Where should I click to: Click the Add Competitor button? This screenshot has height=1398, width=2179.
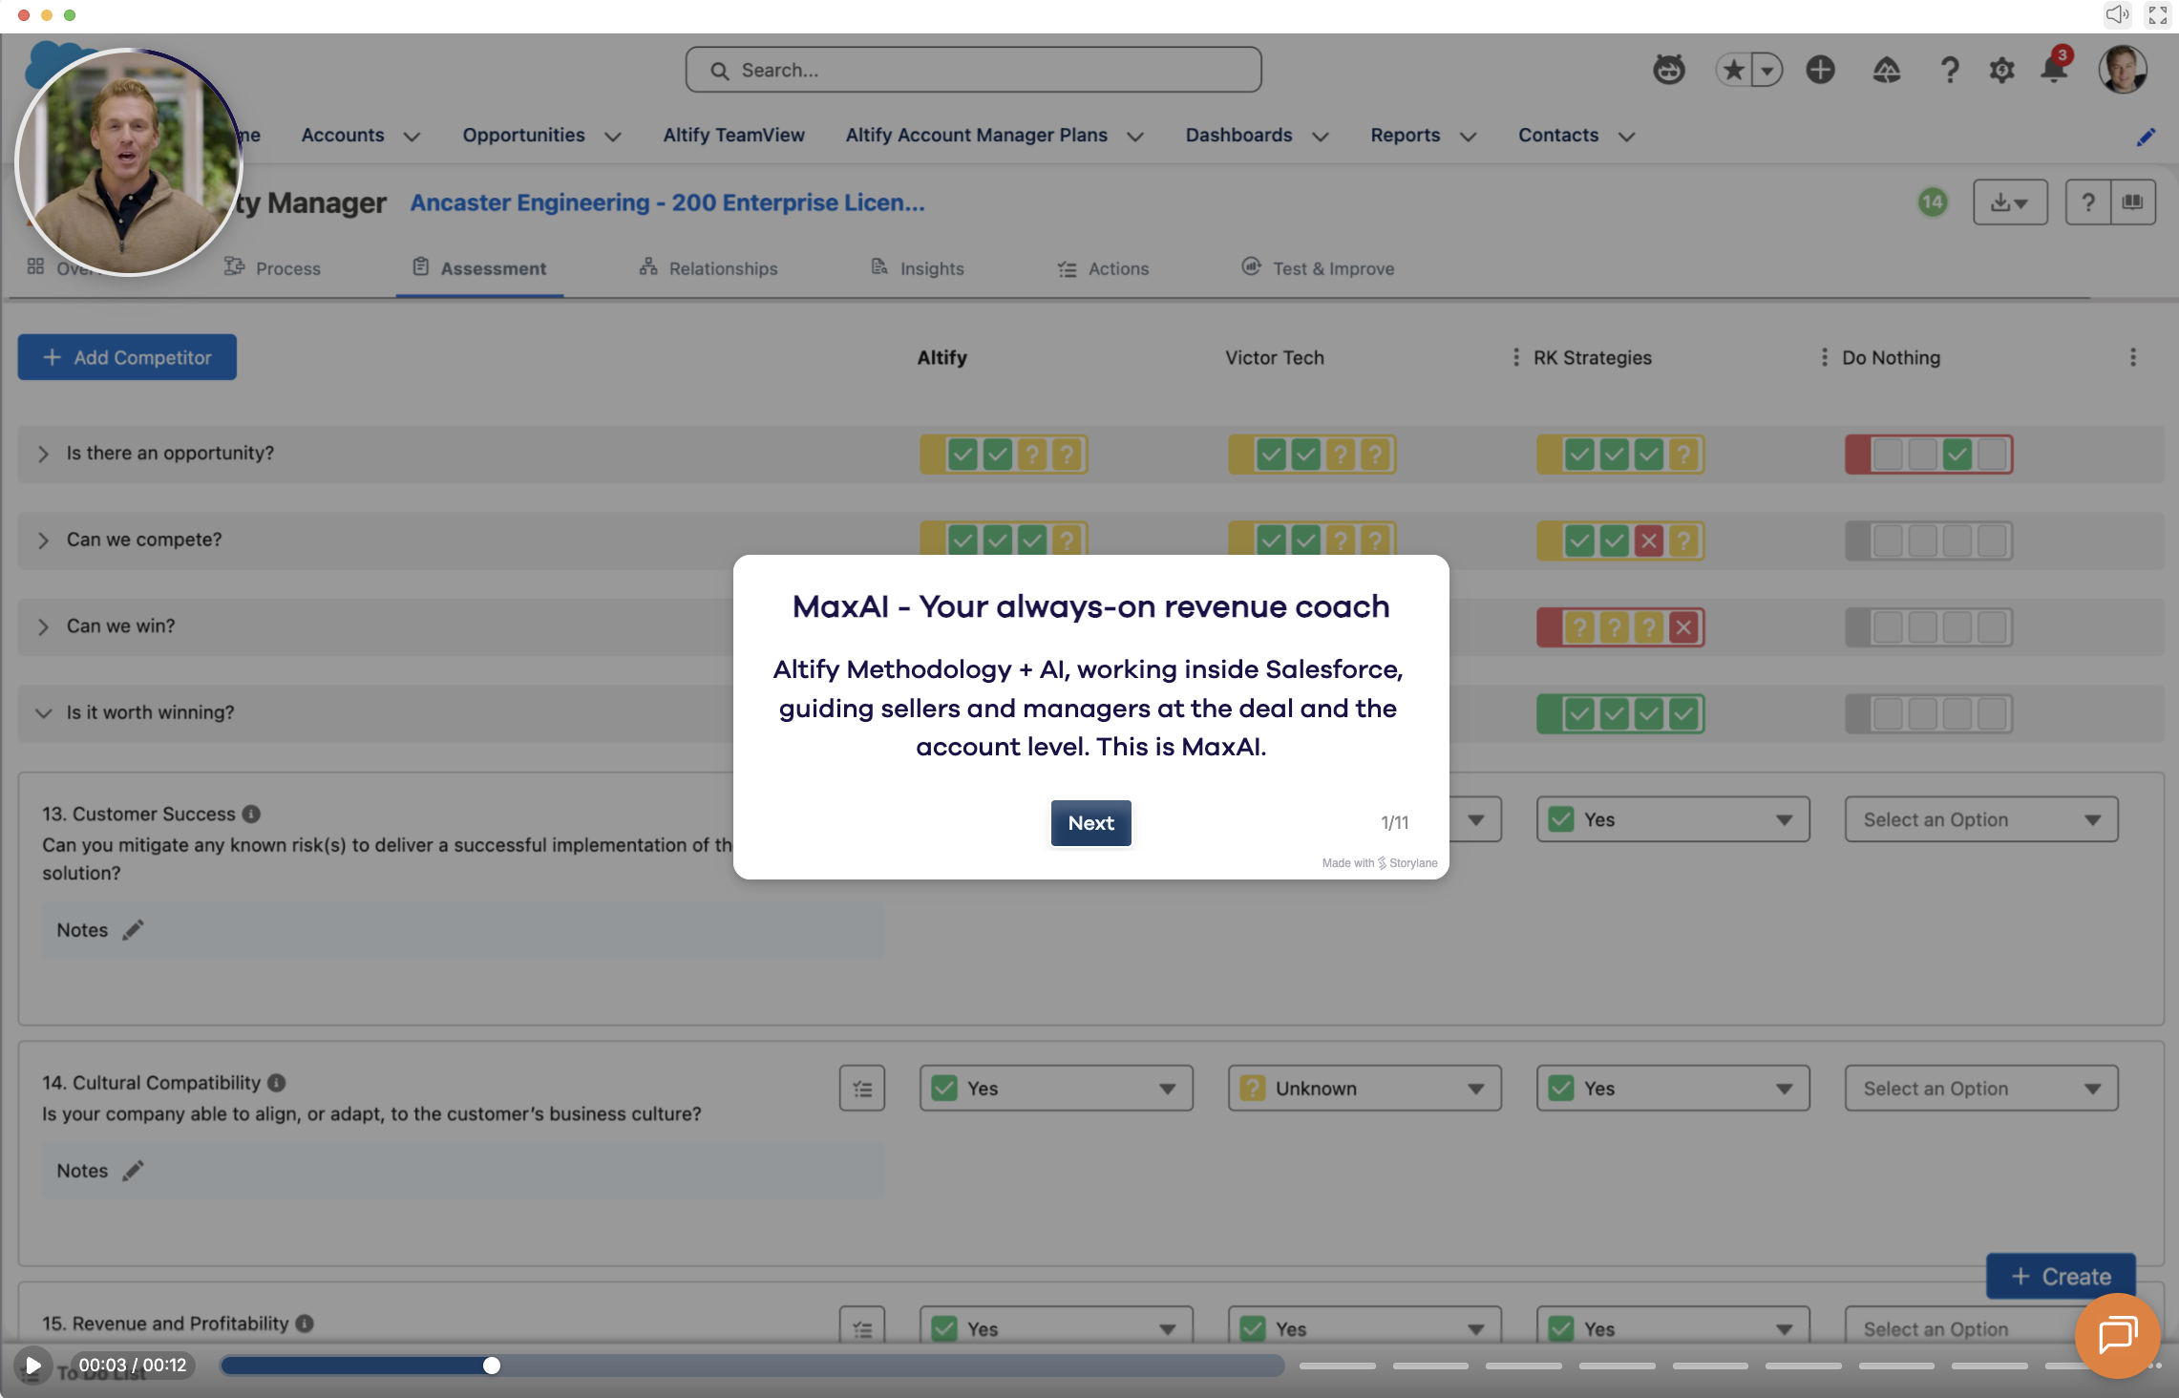point(127,357)
